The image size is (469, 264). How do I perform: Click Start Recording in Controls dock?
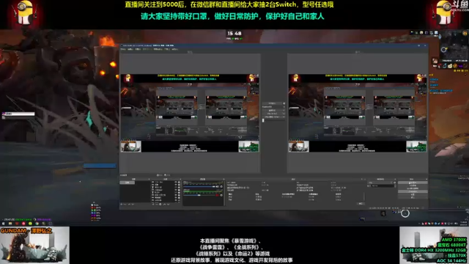413,186
